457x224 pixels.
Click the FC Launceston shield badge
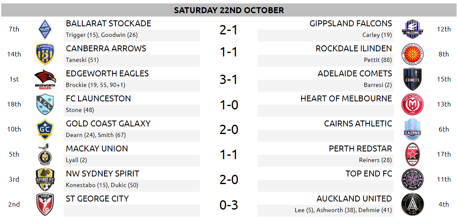pyautogui.click(x=45, y=104)
